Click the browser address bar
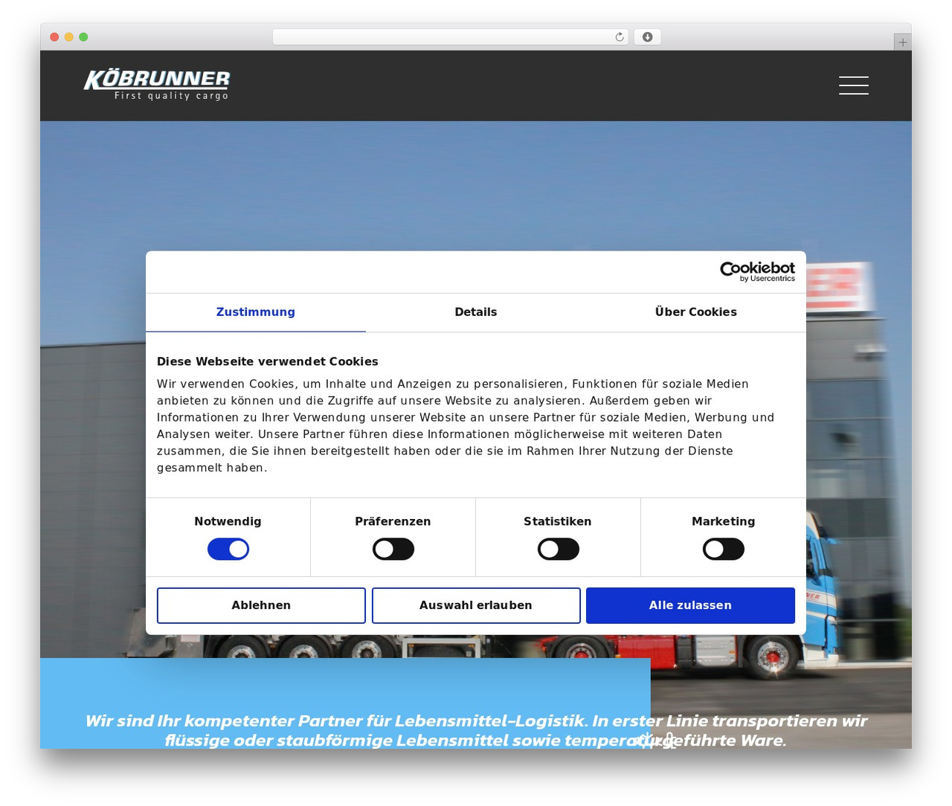The width and height of the screenshot is (952, 806). [x=451, y=37]
